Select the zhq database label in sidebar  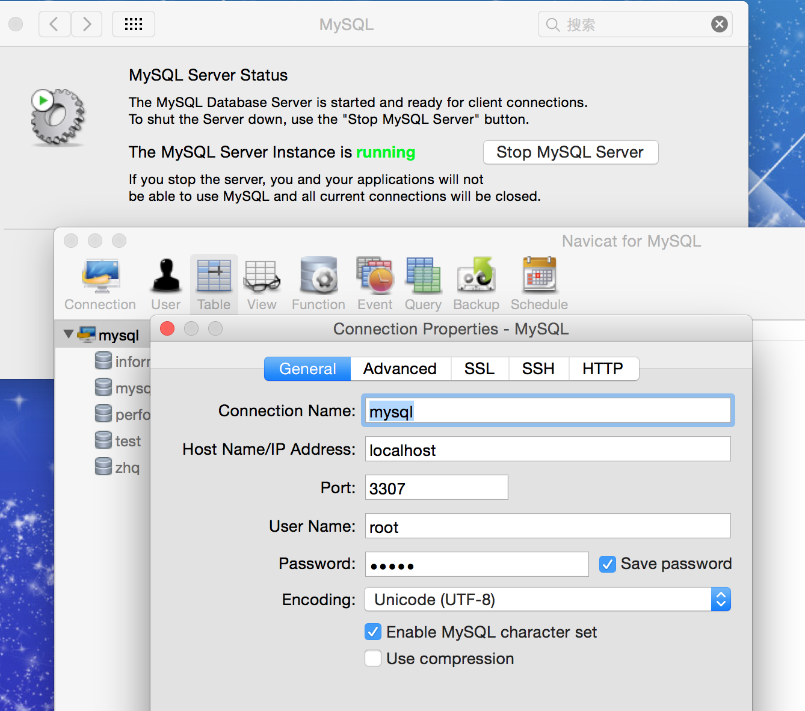[128, 468]
